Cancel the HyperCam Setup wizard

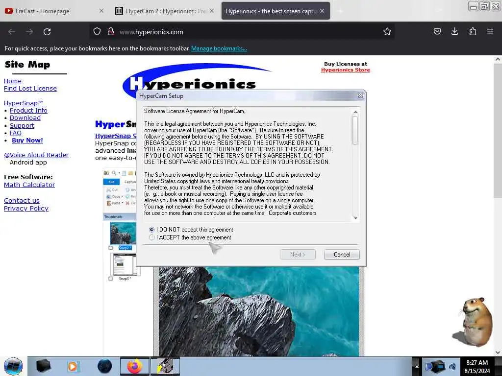[x=342, y=255]
